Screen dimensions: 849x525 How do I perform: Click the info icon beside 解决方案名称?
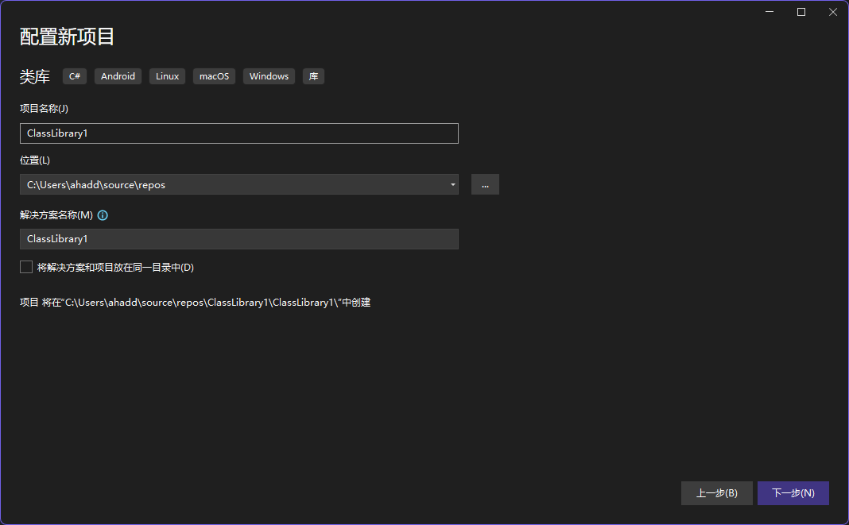[x=103, y=215]
